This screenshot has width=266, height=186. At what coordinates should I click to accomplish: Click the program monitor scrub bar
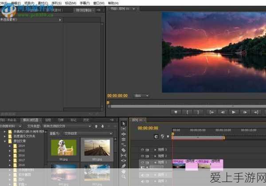click(x=187, y=106)
